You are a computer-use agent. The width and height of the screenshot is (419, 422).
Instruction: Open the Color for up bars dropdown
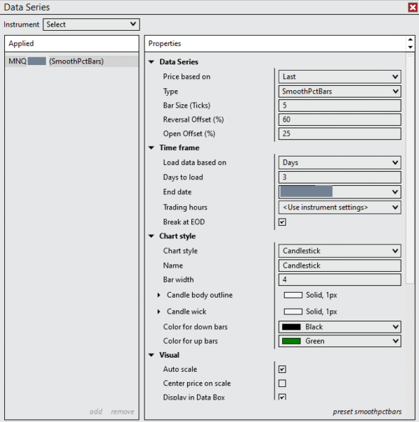[339, 341]
